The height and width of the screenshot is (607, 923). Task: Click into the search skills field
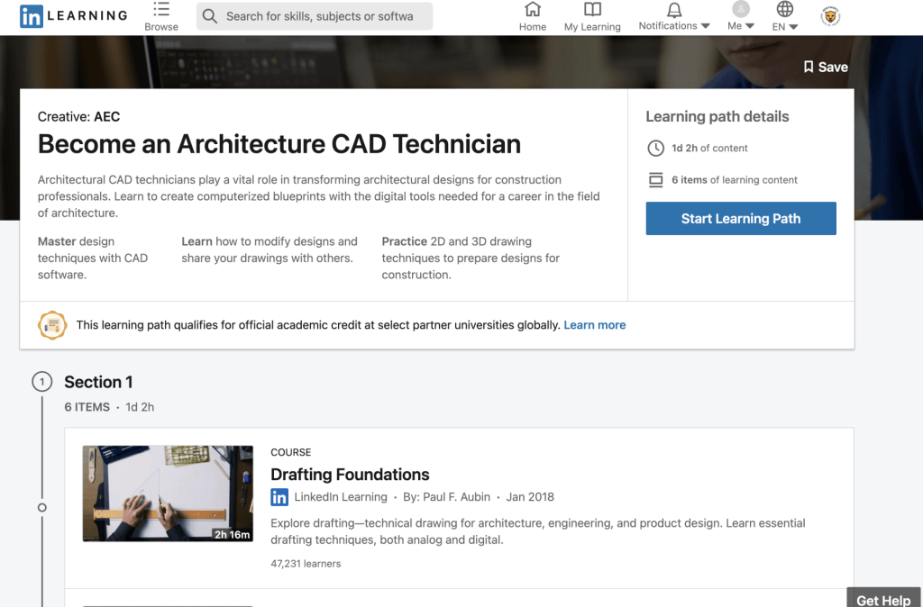click(315, 16)
